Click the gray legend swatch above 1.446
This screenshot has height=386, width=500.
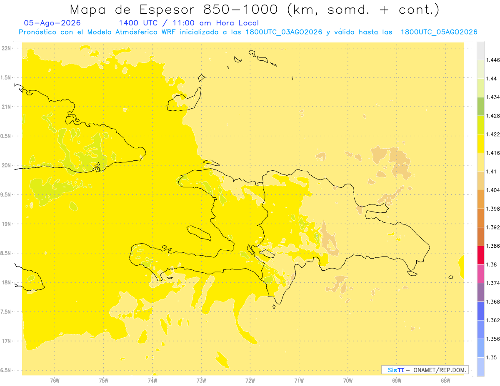480,50
